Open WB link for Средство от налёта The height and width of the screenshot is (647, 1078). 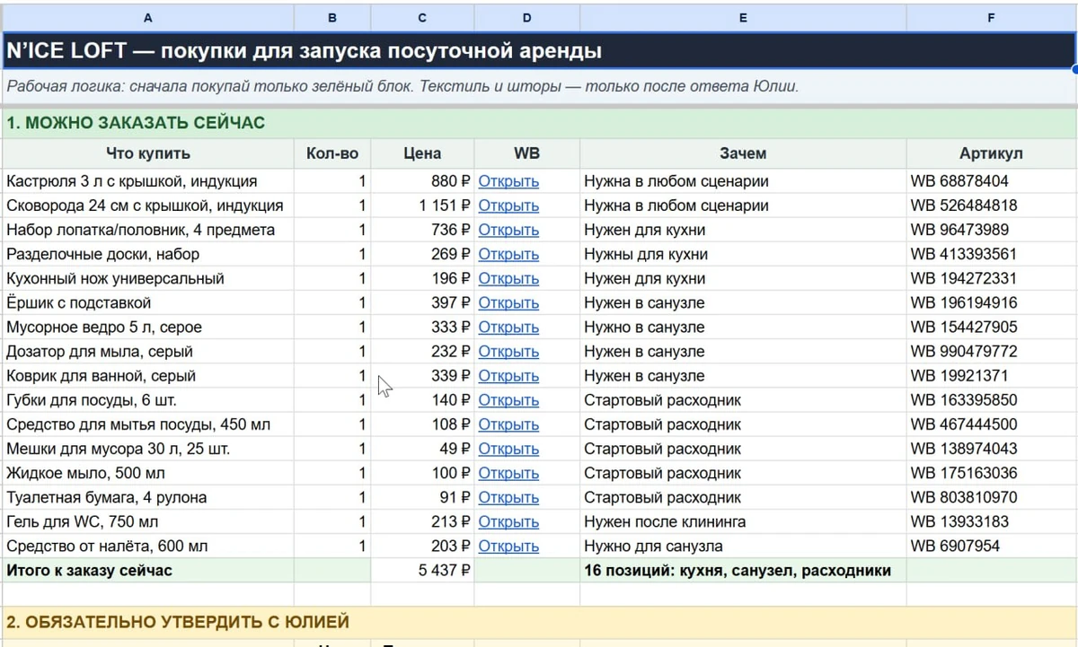tap(508, 546)
